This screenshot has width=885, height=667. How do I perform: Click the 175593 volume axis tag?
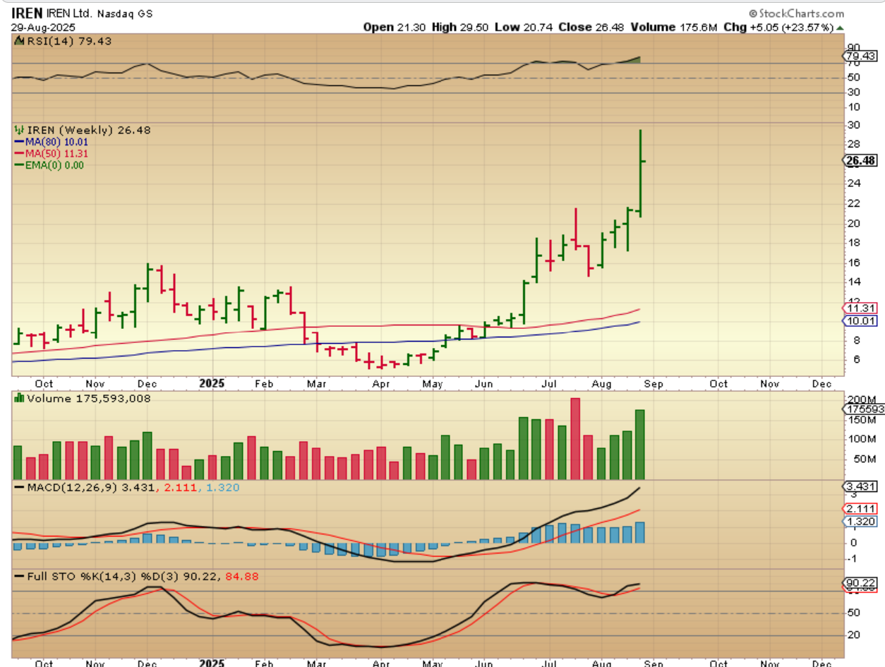click(862, 408)
